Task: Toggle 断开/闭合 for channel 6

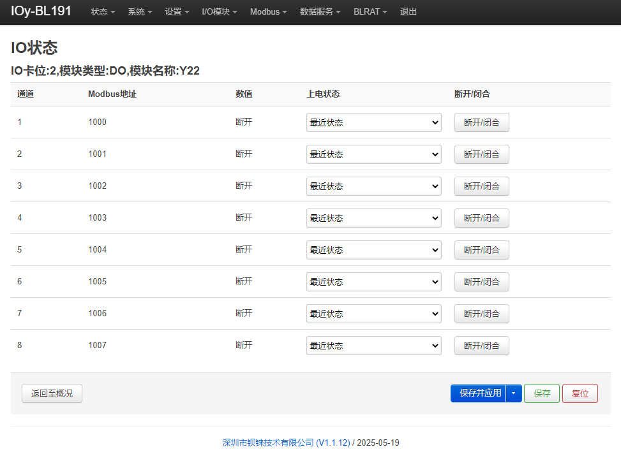Action: tap(482, 282)
